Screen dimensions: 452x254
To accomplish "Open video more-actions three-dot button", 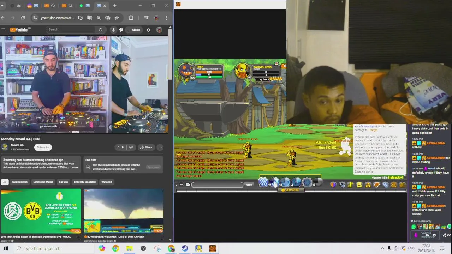I will coord(160,147).
